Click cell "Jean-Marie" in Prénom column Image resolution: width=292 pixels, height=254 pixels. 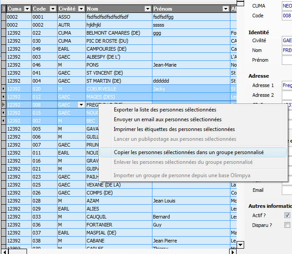(x=191, y=65)
